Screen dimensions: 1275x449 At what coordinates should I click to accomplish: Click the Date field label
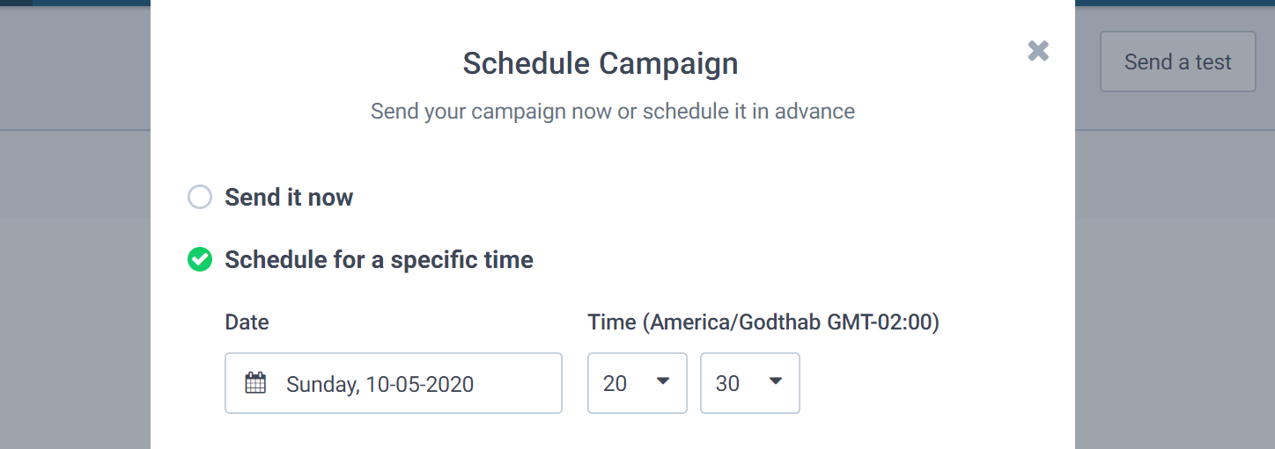247,322
